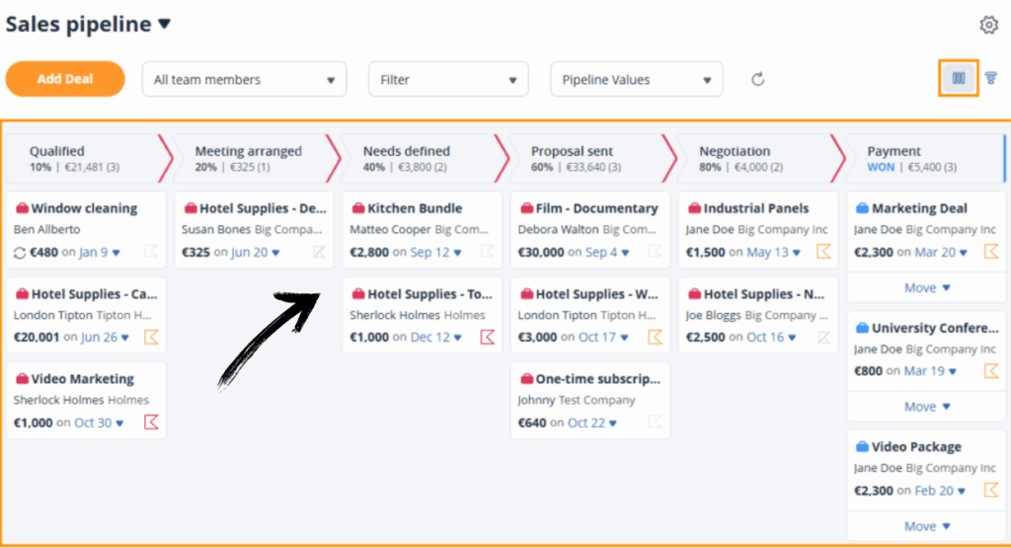Click the recurring icon on Window cleaning deal
Screen dimensions: 1011x548
(20, 253)
